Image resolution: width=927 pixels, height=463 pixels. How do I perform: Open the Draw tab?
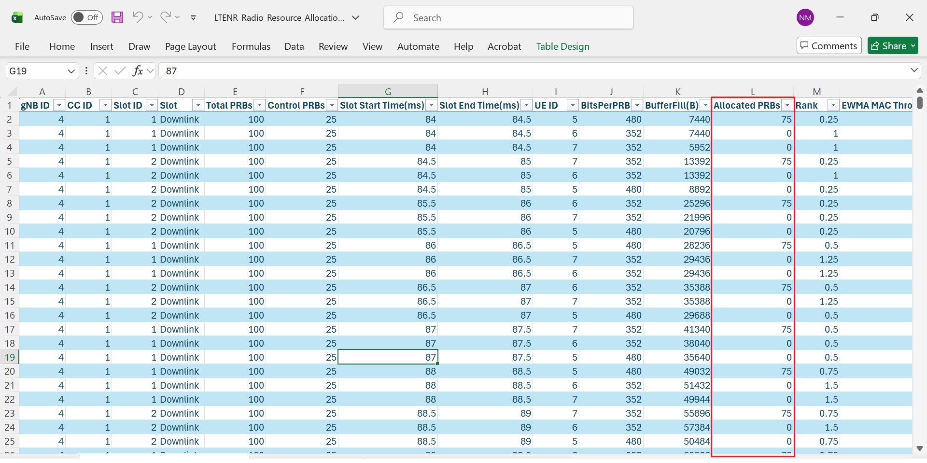click(x=139, y=46)
